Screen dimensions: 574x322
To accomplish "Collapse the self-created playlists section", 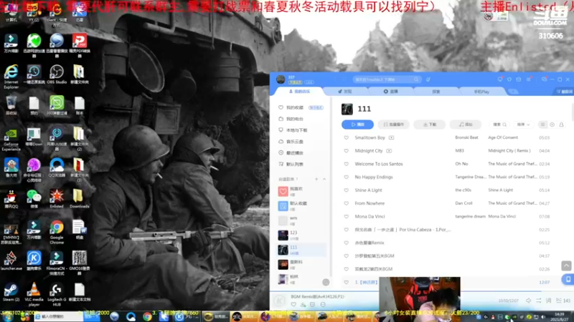I will click(324, 180).
